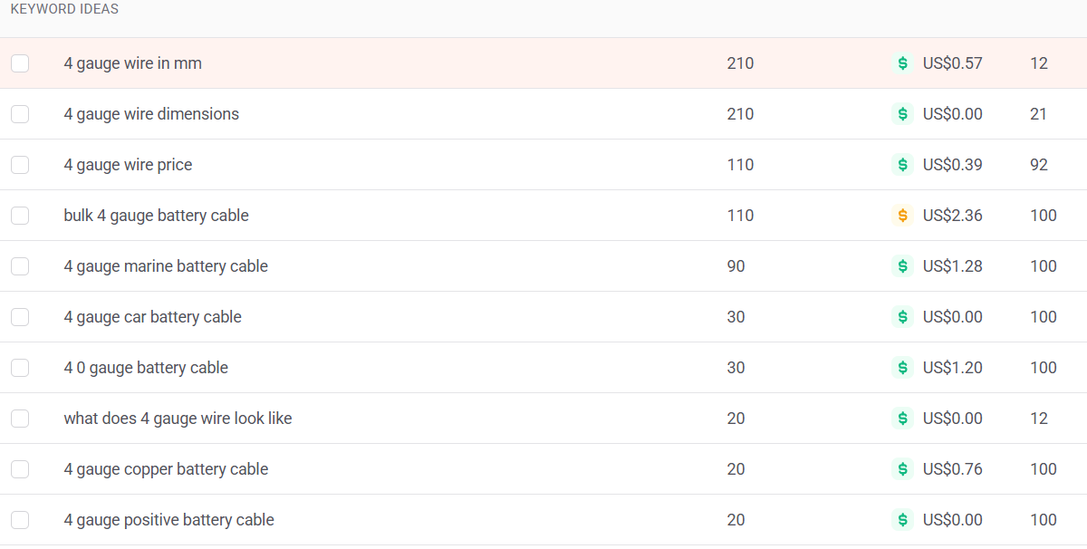The height and width of the screenshot is (549, 1087).
Task: Select the 'bulk 4 gauge battery cable' checkbox
Action: point(20,216)
